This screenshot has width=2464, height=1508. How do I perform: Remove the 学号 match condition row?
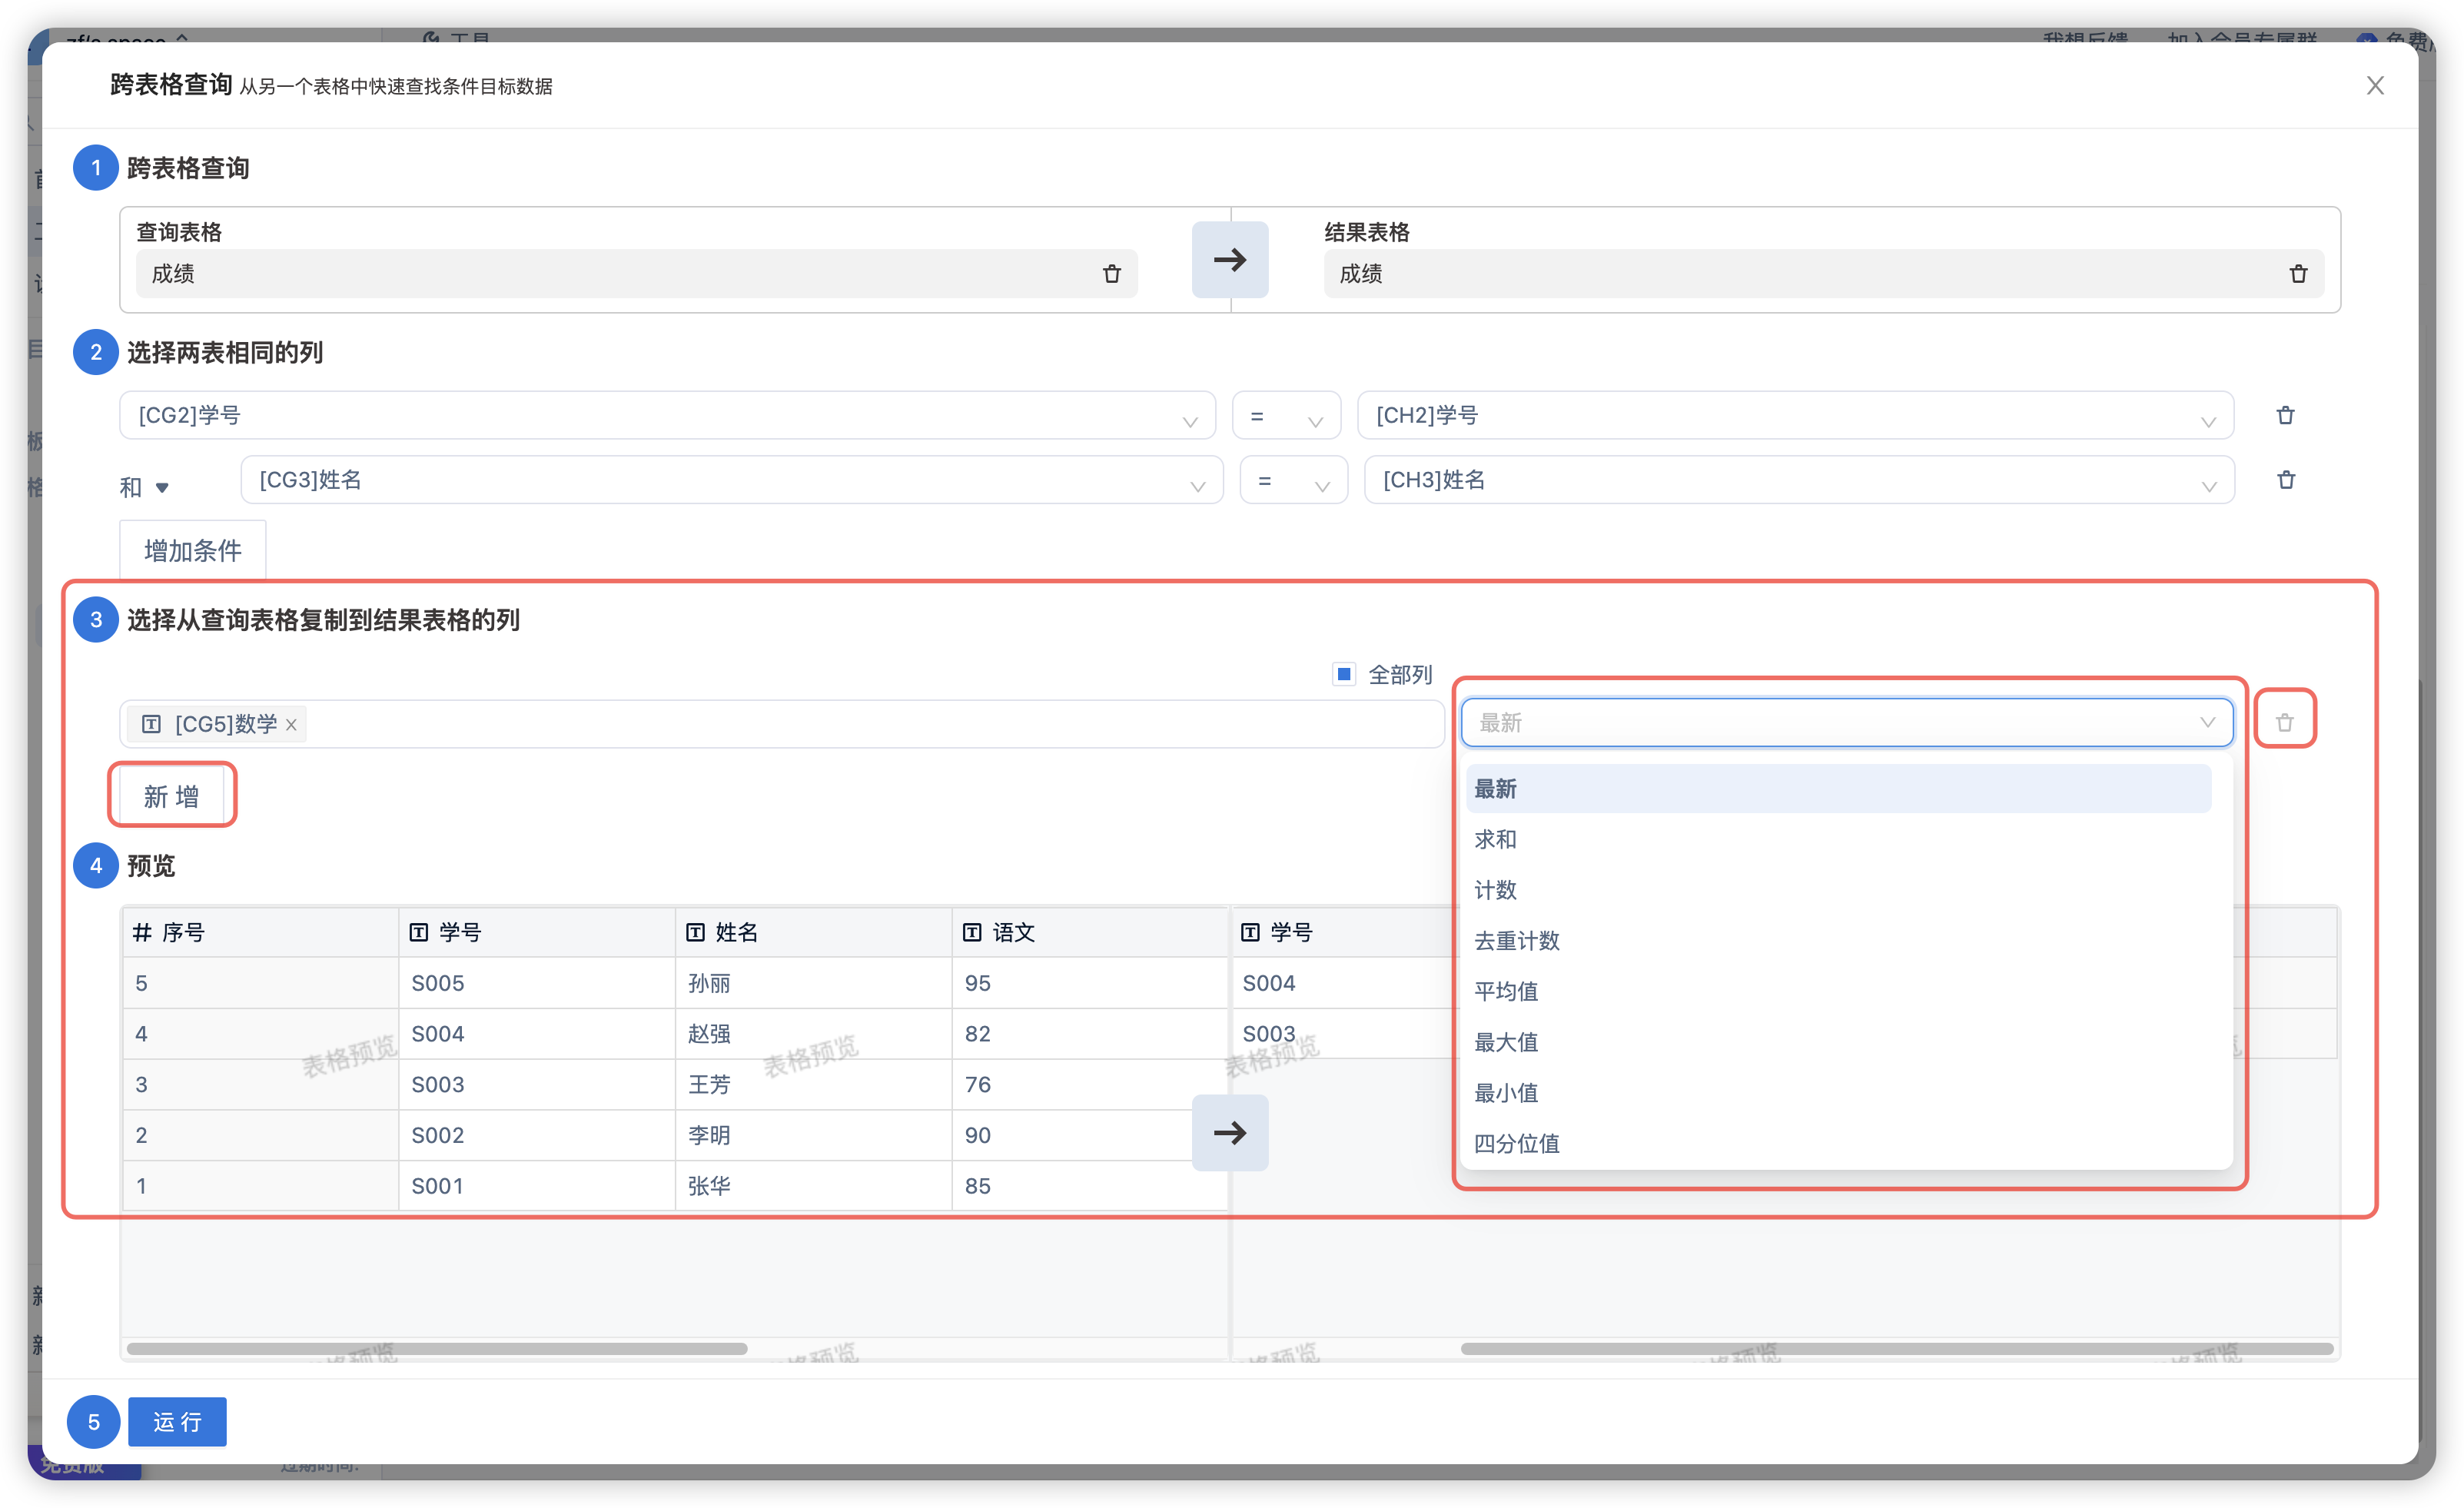pyautogui.click(x=2285, y=415)
